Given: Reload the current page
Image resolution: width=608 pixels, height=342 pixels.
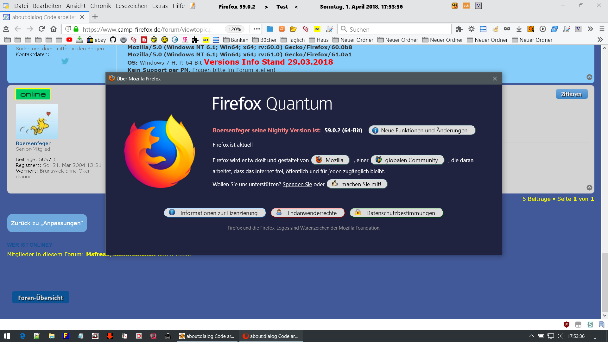Looking at the screenshot, I should click(x=41, y=29).
